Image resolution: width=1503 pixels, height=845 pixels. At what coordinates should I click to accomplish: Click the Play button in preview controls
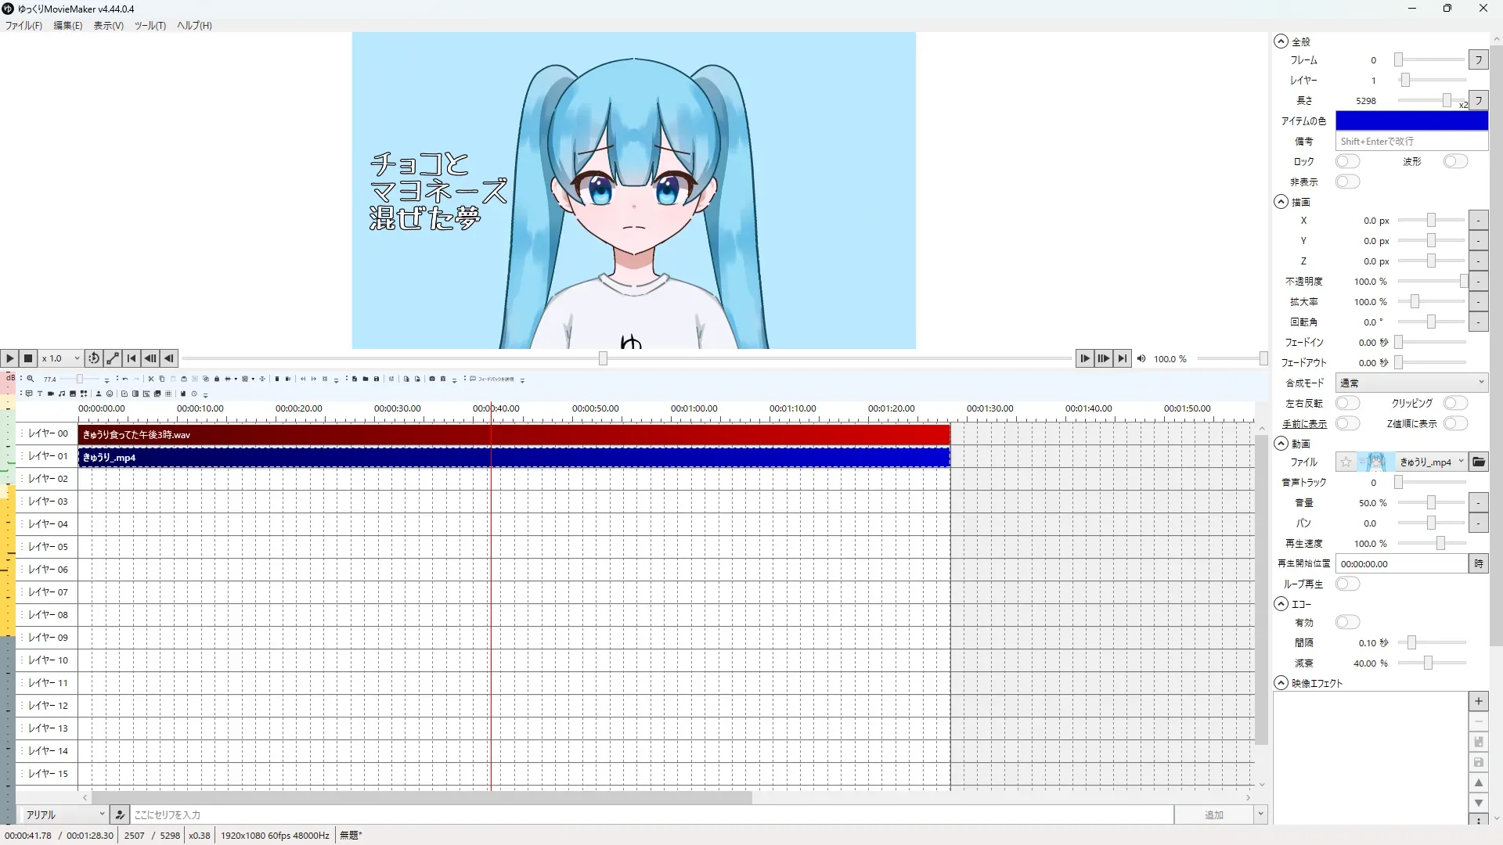(9, 358)
